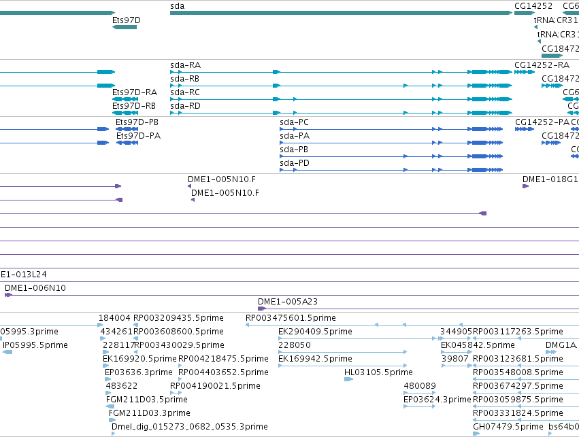This screenshot has height=437, width=579.
Task: Select the RP003123681.5prime label
Action: [x=518, y=359]
